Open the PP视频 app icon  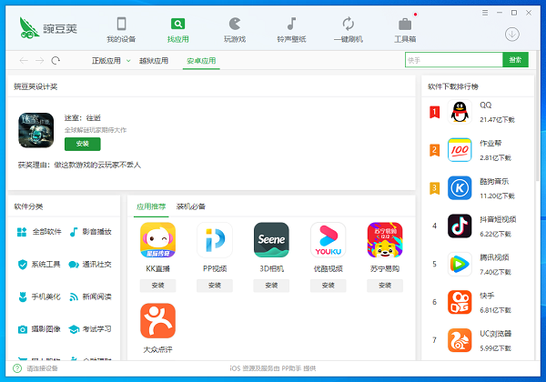coord(215,240)
